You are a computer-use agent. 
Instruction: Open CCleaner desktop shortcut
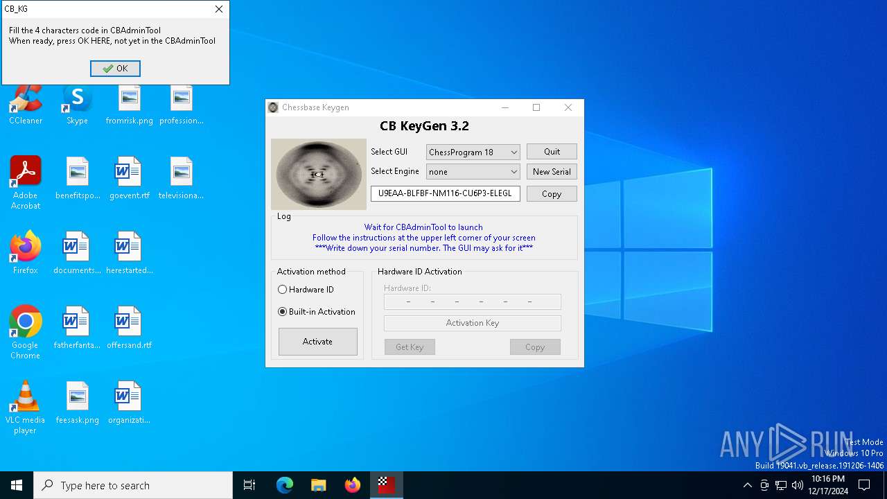[26, 104]
